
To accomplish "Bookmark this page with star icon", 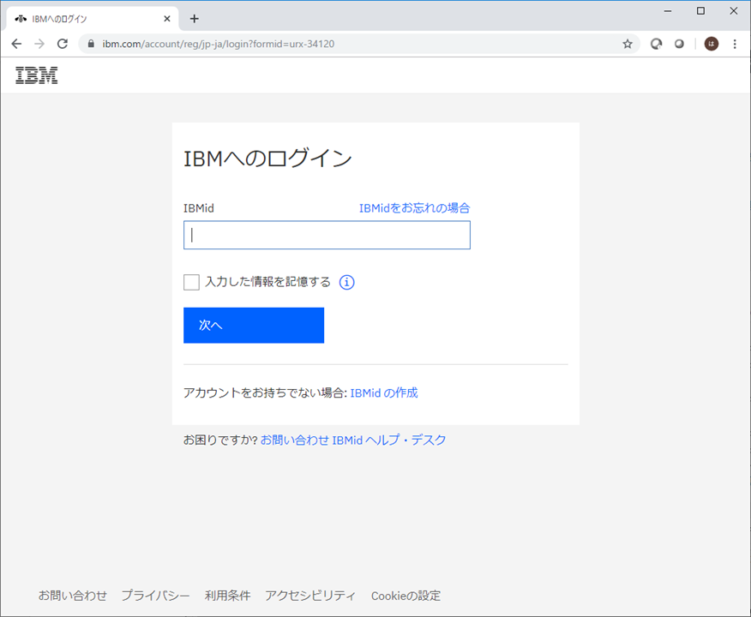I will pyautogui.click(x=627, y=44).
